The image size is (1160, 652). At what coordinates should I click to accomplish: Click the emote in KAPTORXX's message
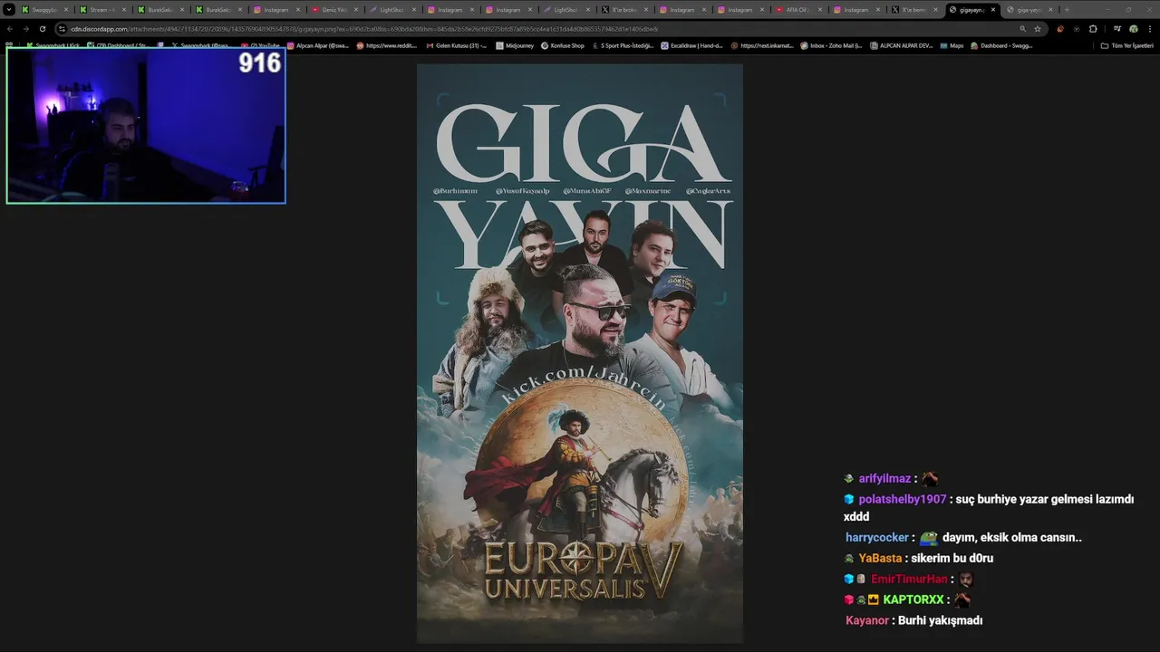[962, 599]
